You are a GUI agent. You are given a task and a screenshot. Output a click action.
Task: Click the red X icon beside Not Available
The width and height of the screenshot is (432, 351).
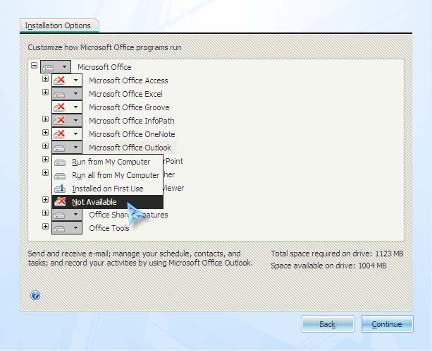(x=60, y=201)
